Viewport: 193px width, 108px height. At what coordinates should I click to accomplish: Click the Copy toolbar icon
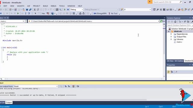coord(38,10)
